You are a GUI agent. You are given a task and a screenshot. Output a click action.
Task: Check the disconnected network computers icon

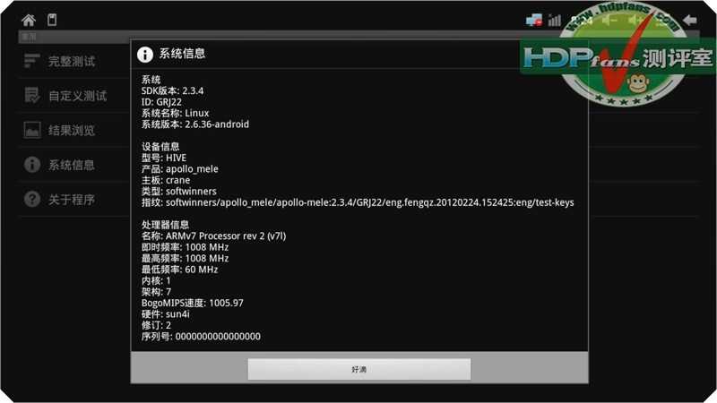(534, 20)
